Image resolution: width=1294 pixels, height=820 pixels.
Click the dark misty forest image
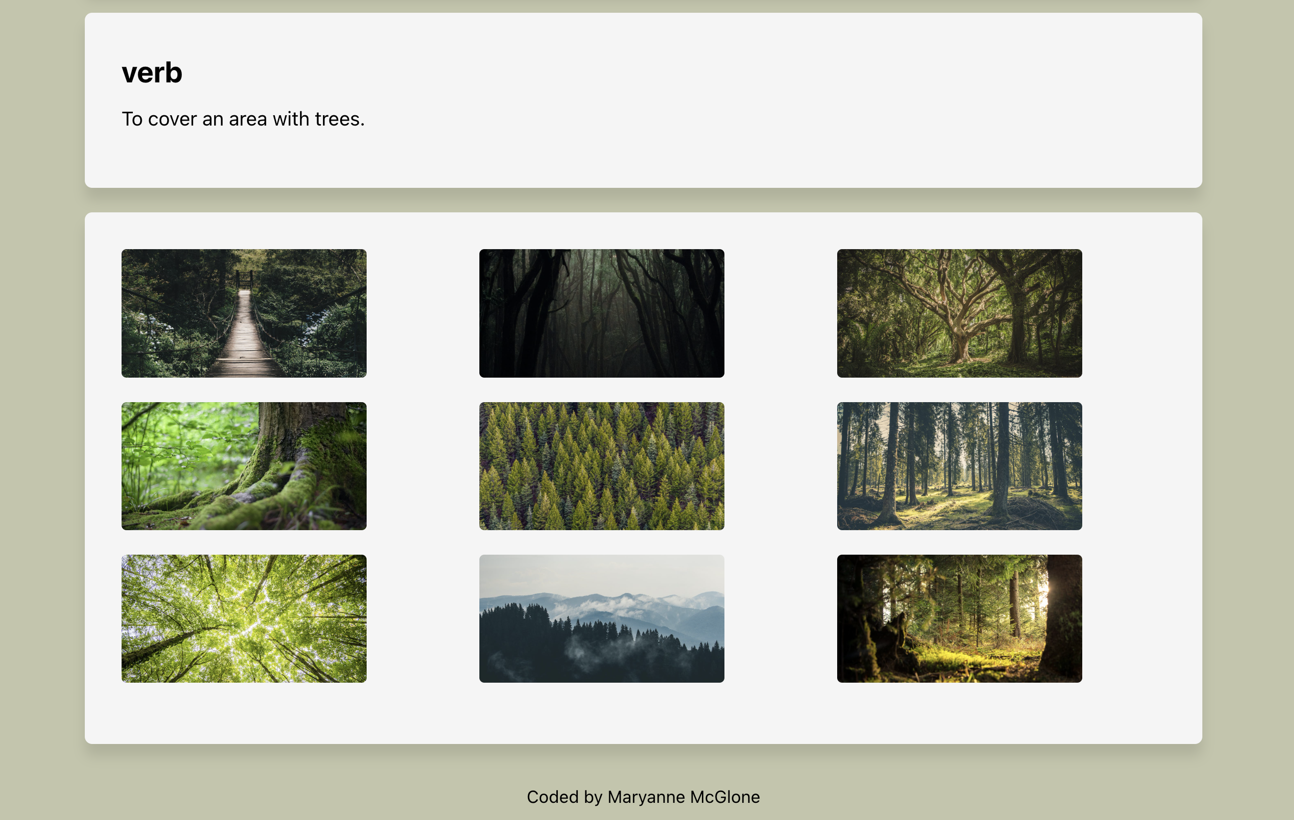(x=602, y=312)
